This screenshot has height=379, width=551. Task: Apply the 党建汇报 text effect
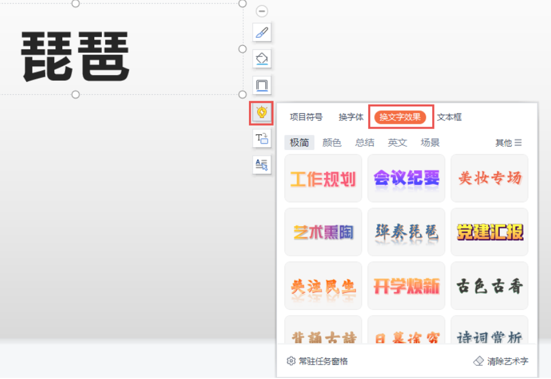coord(489,232)
